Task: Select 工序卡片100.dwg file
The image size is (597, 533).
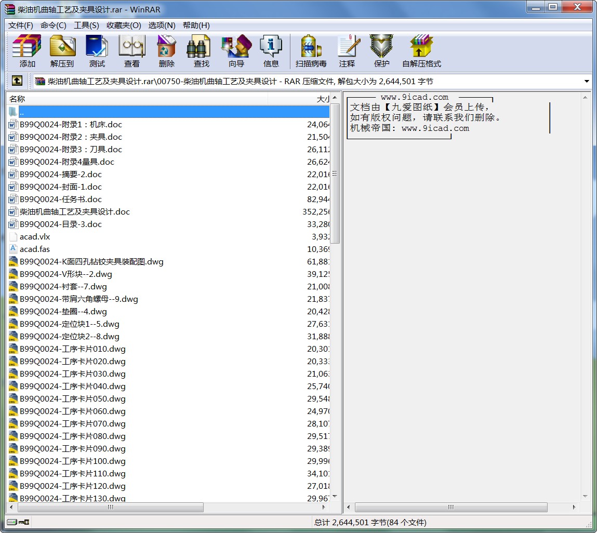Action: click(72, 461)
